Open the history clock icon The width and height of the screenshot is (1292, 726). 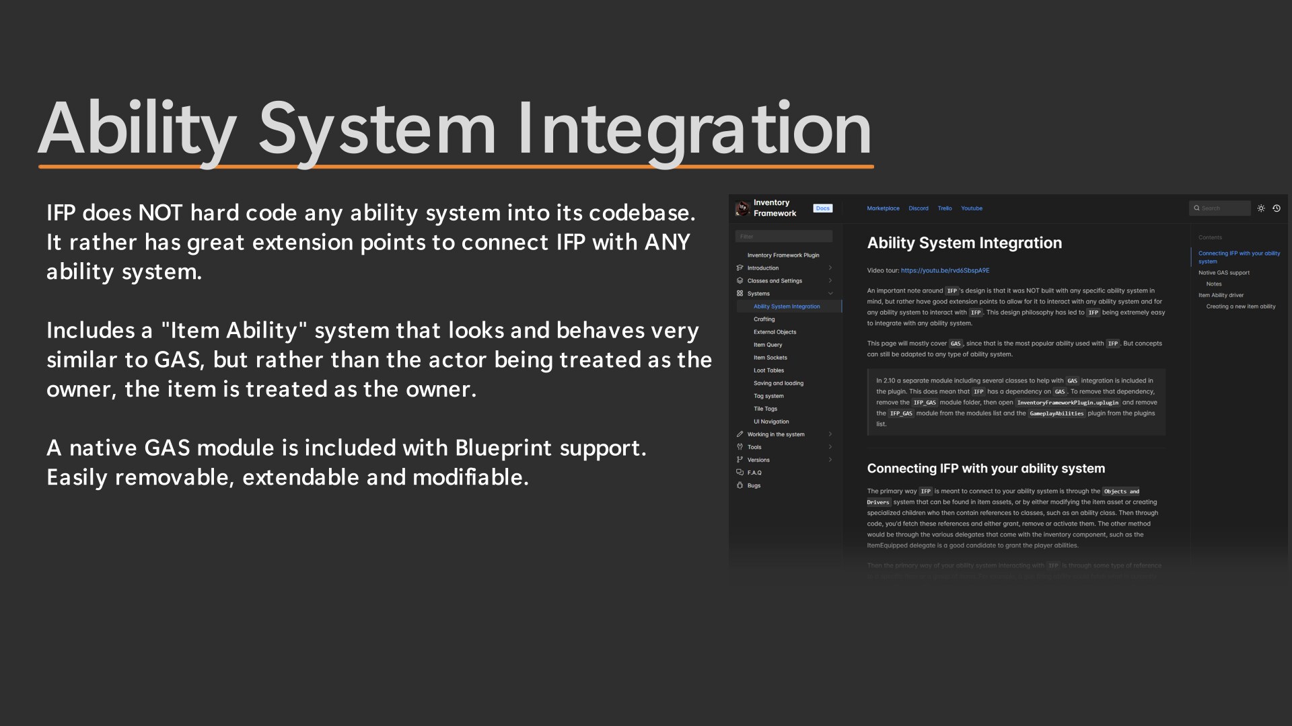[1277, 208]
